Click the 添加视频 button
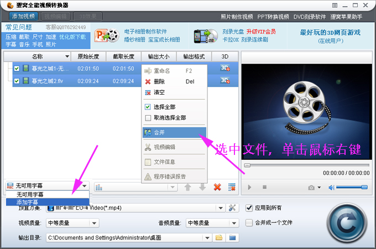This screenshot has height=249, width=376. [23, 16]
